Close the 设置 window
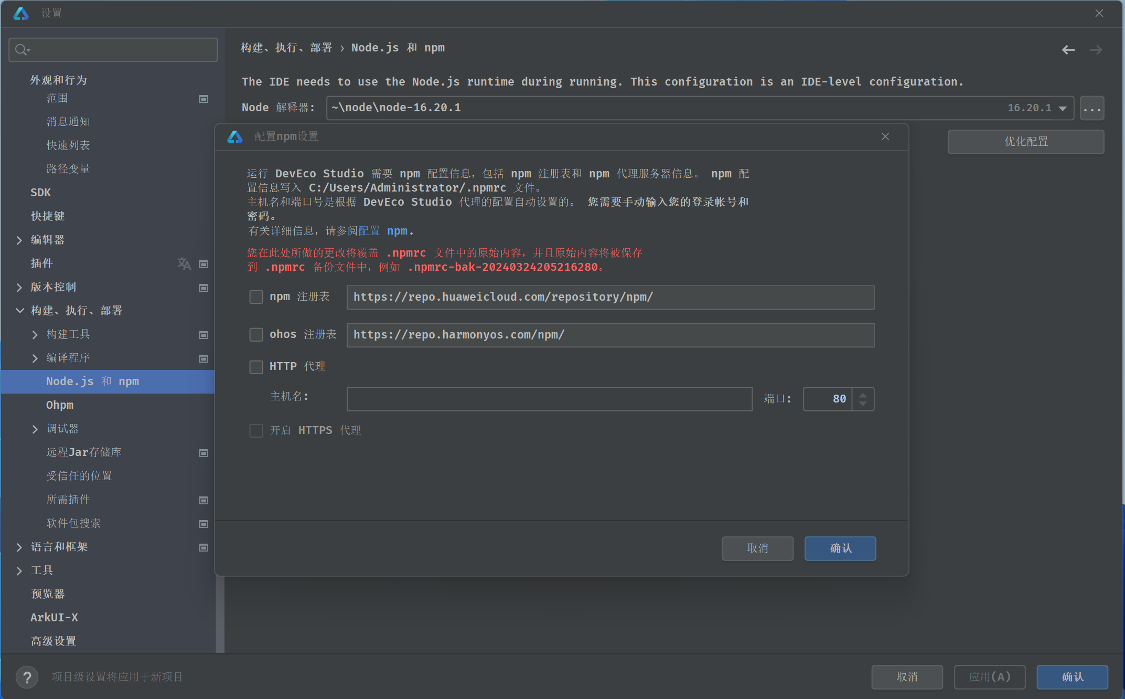Viewport: 1125px width, 699px height. coord(1099,13)
